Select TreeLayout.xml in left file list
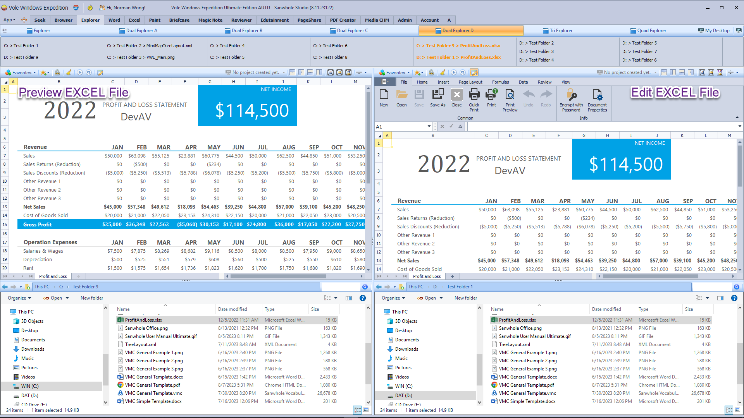Image resolution: width=744 pixels, height=418 pixels. coord(141,344)
